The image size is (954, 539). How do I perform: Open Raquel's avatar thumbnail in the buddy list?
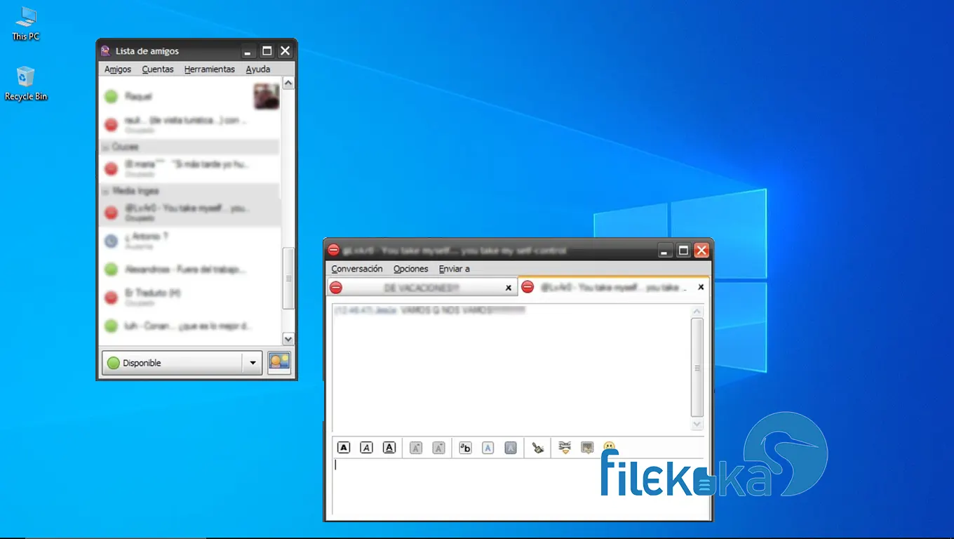coord(267,96)
